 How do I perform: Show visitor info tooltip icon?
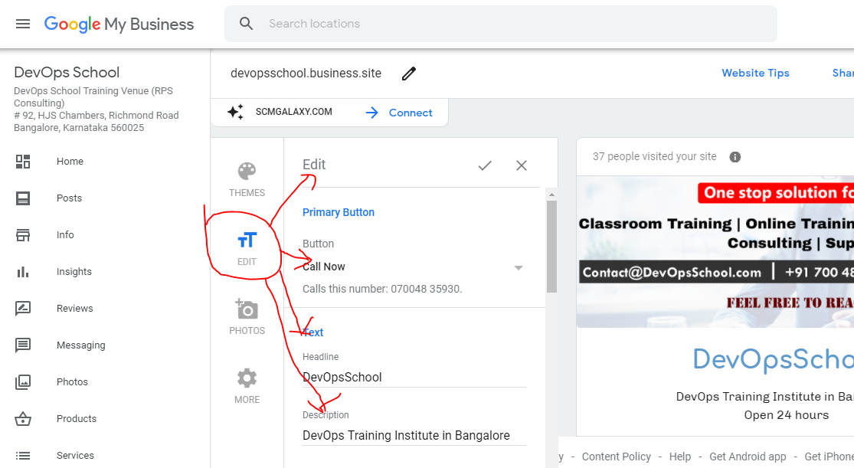735,157
